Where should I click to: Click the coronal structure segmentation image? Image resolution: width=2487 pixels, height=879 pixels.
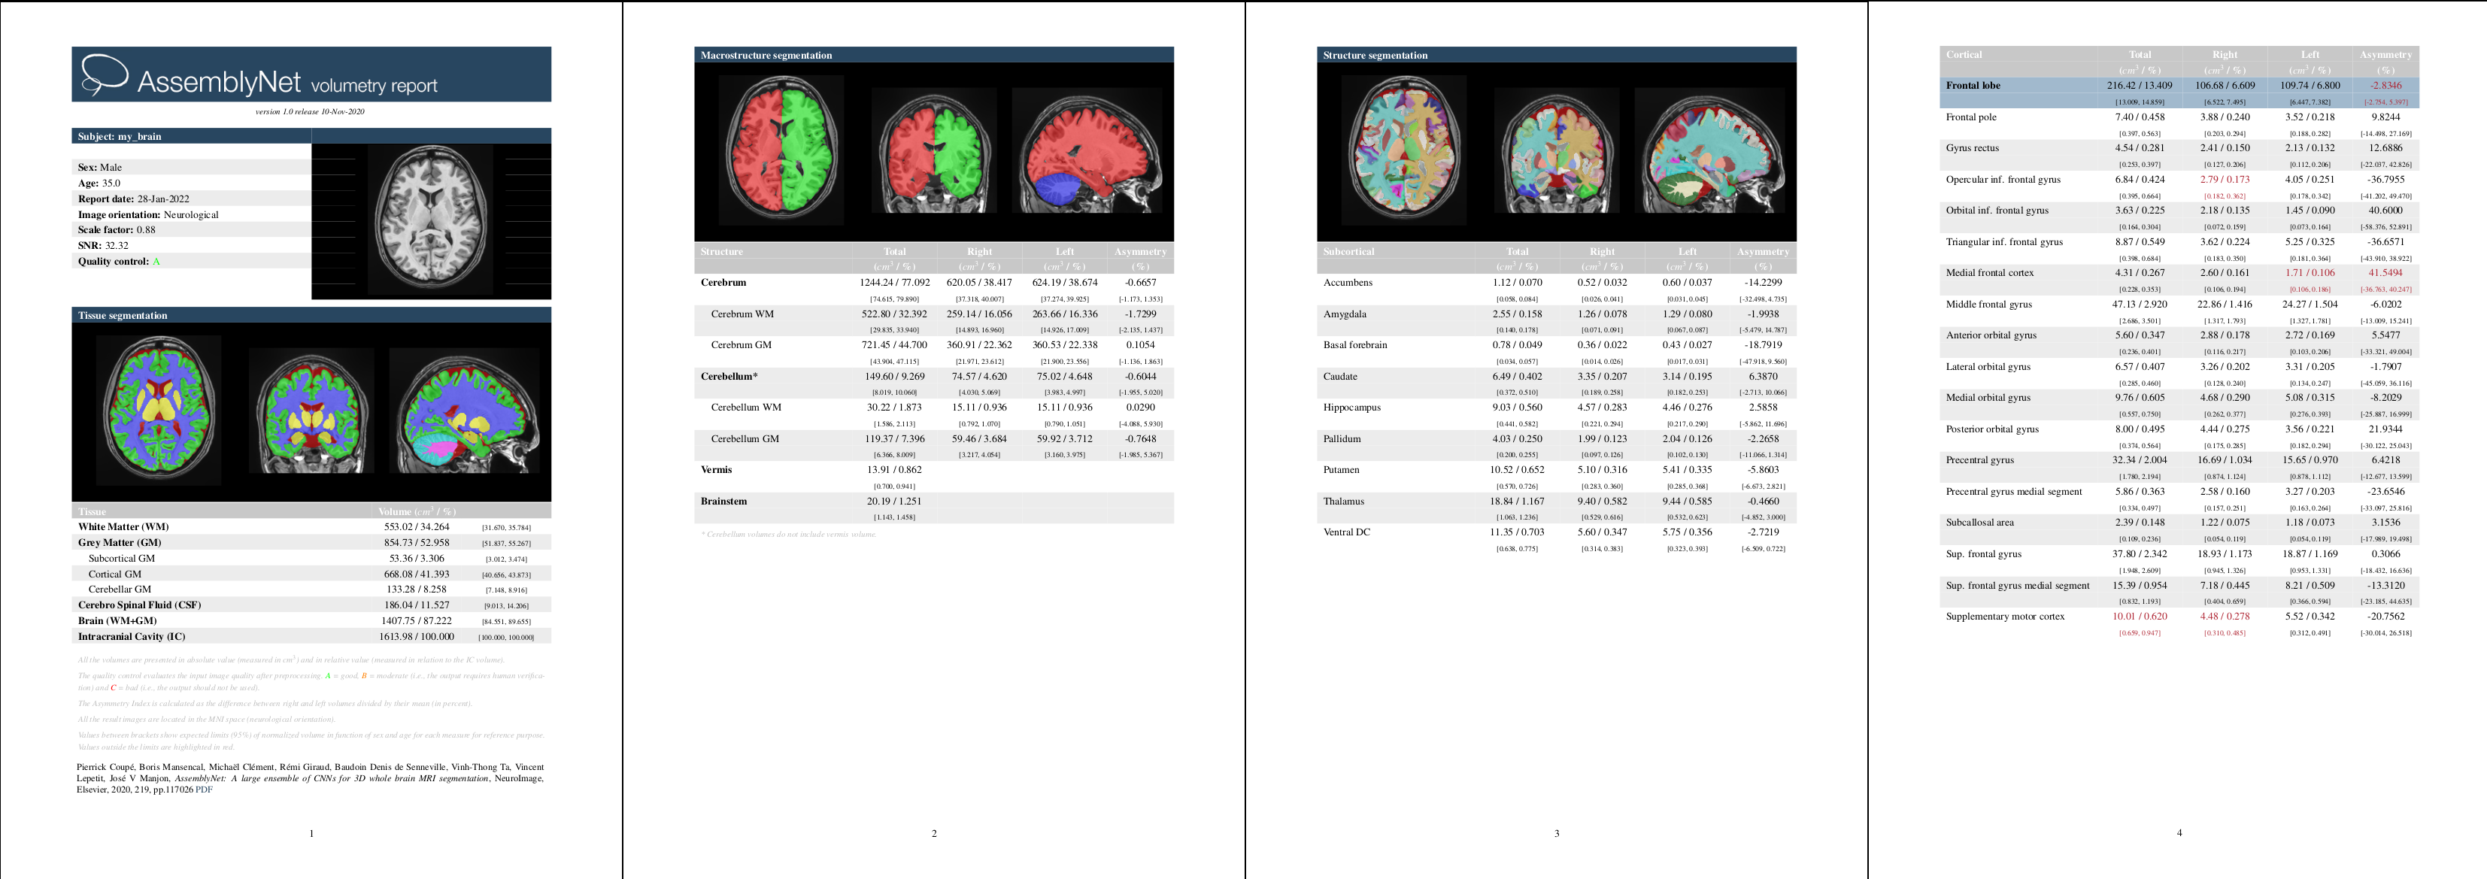[x=1556, y=151]
